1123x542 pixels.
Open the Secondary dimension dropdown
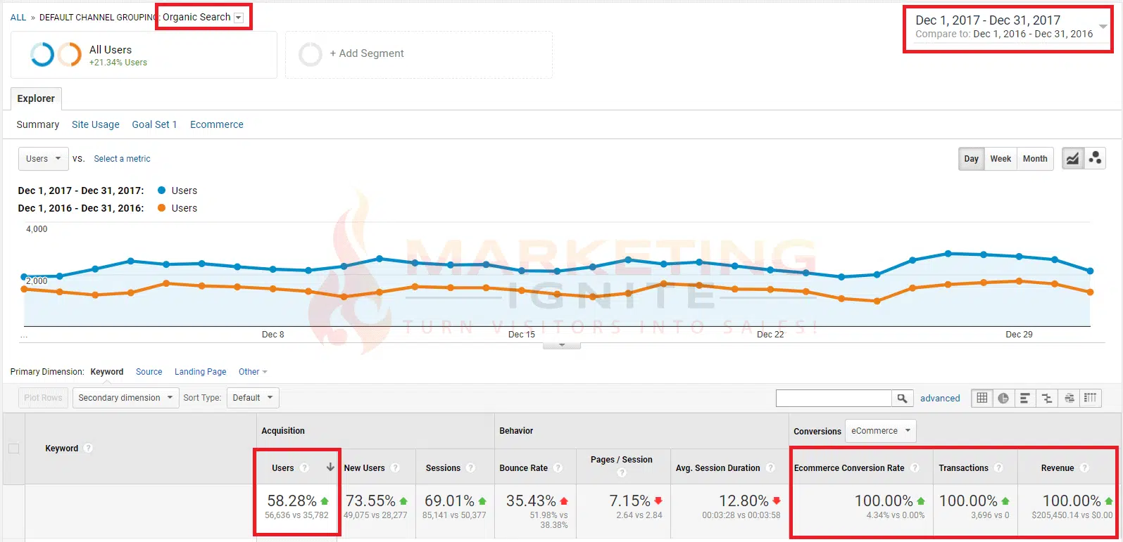[x=125, y=398]
